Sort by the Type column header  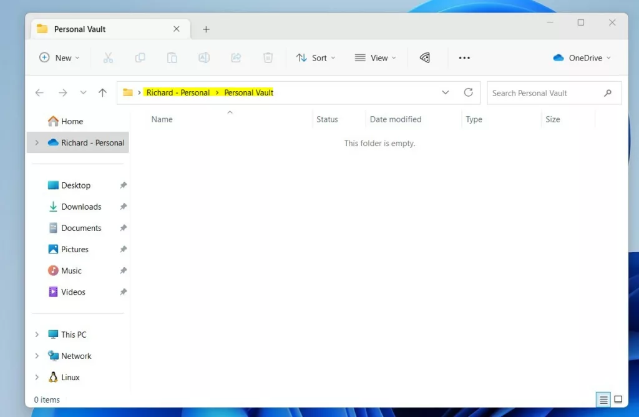point(502,119)
